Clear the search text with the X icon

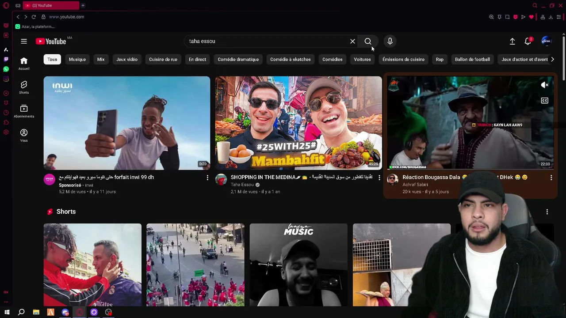coord(352,41)
